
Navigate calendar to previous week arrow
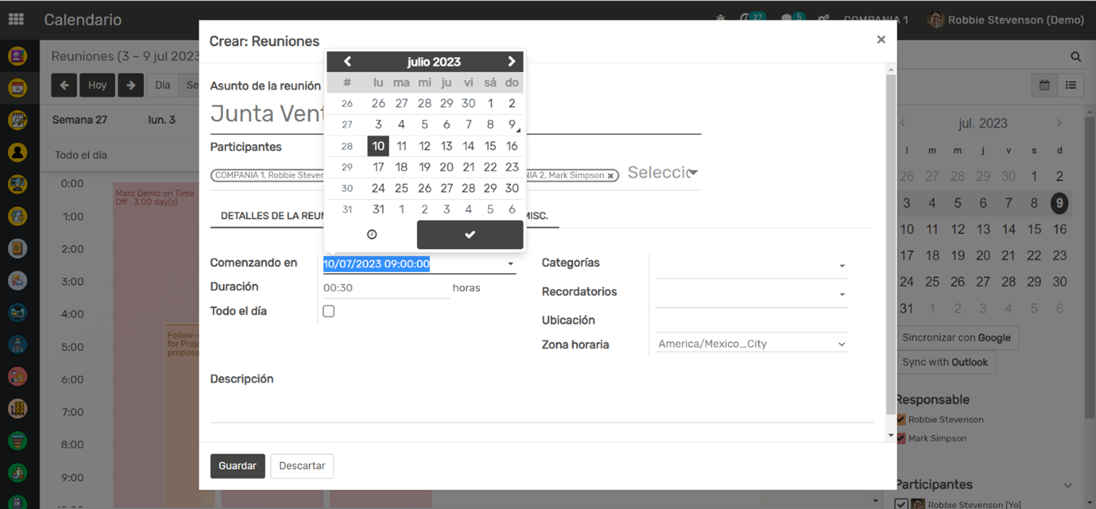click(x=64, y=85)
